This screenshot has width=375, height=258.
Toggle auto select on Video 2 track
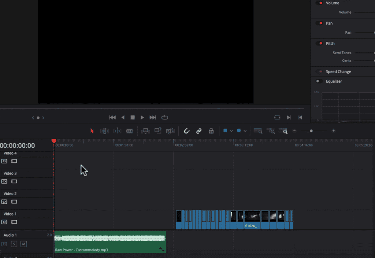point(4,202)
